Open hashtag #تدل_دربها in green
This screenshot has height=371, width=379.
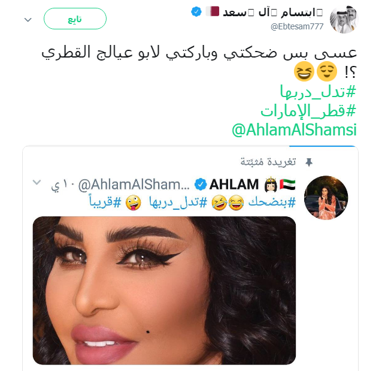click(318, 92)
